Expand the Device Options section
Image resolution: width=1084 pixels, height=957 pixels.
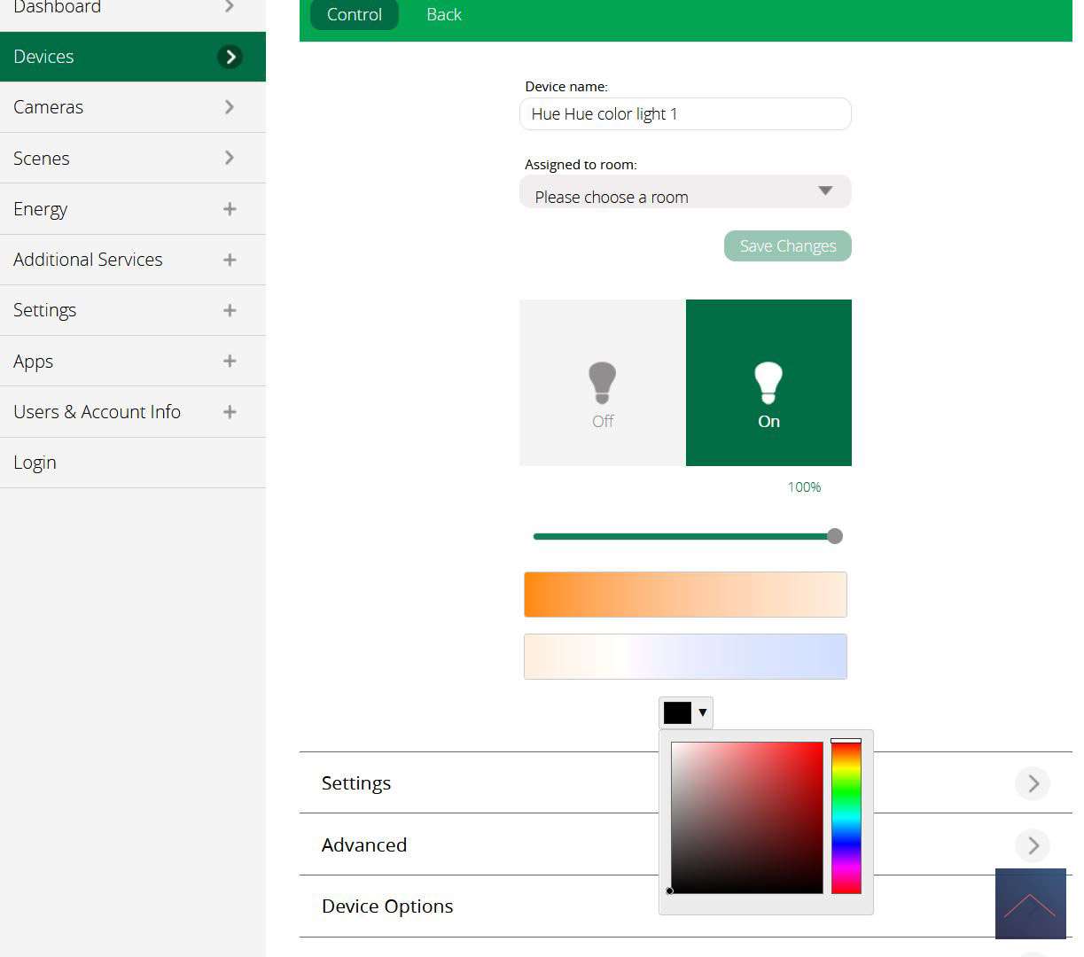pos(387,906)
